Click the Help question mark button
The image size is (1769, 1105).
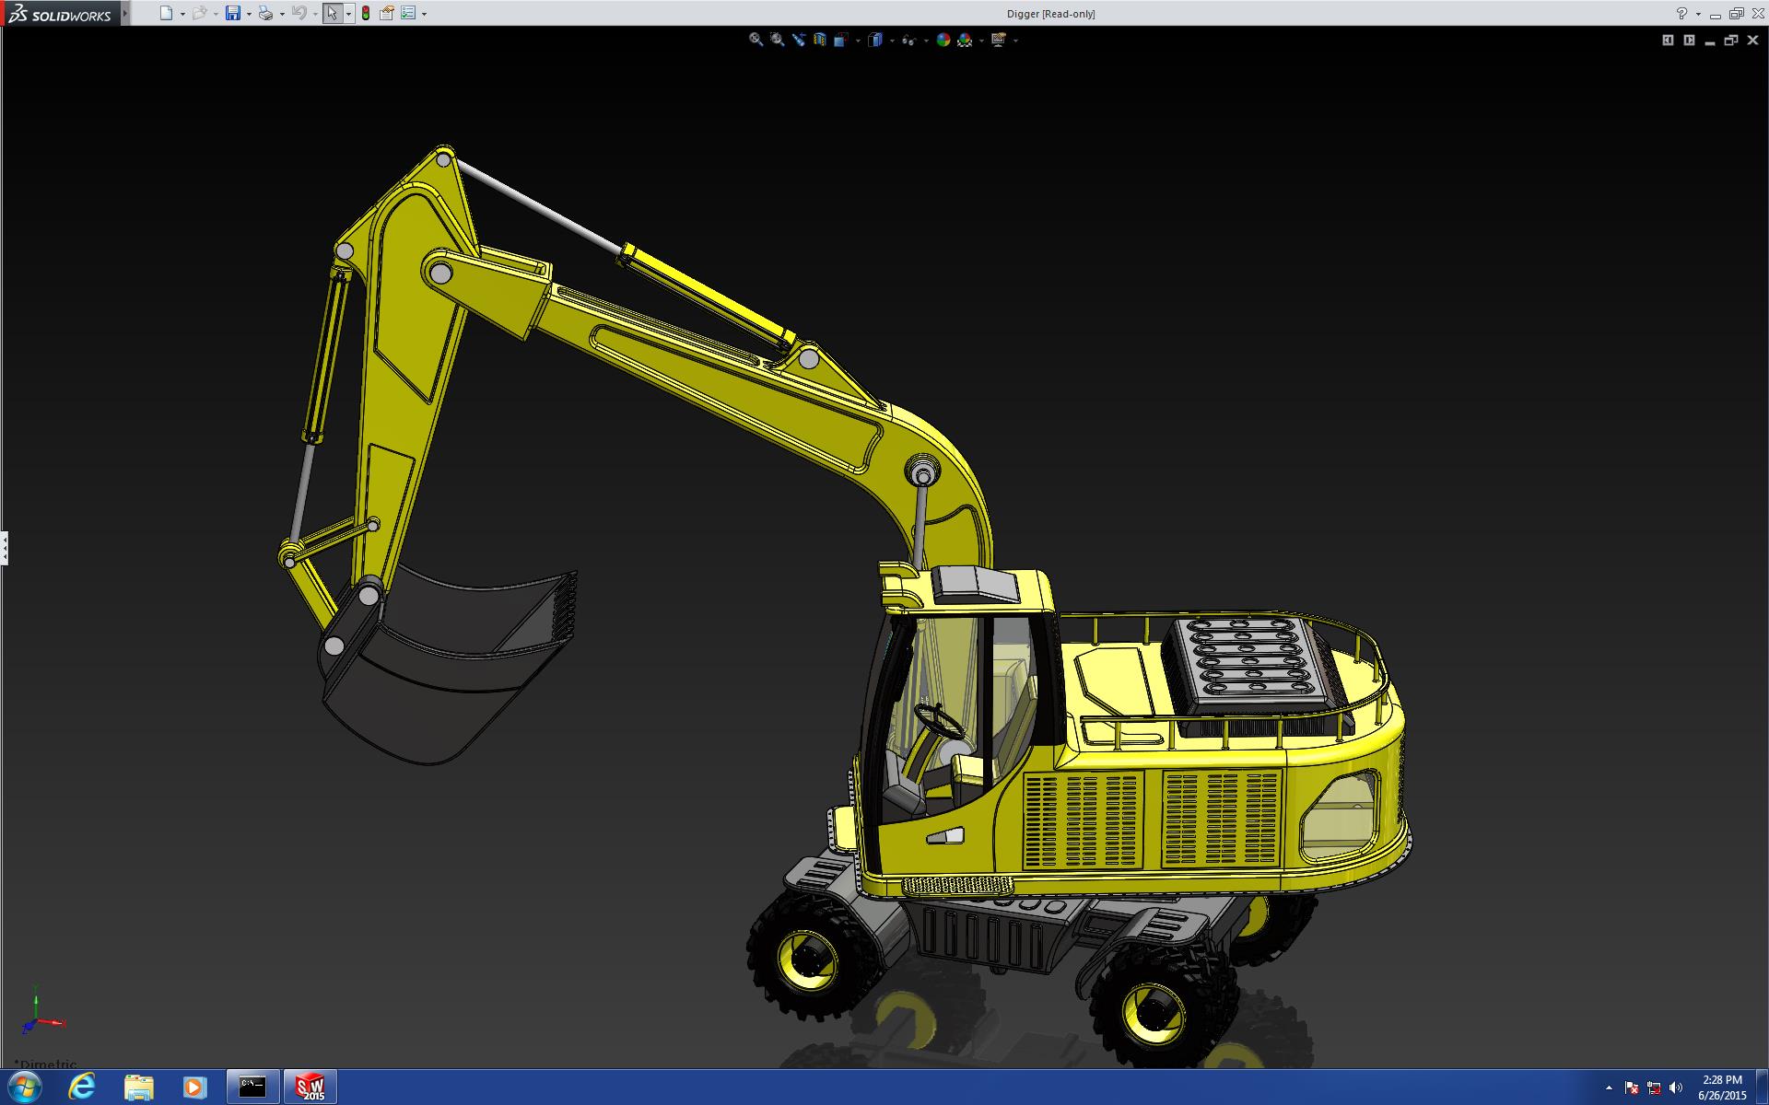(x=1681, y=13)
